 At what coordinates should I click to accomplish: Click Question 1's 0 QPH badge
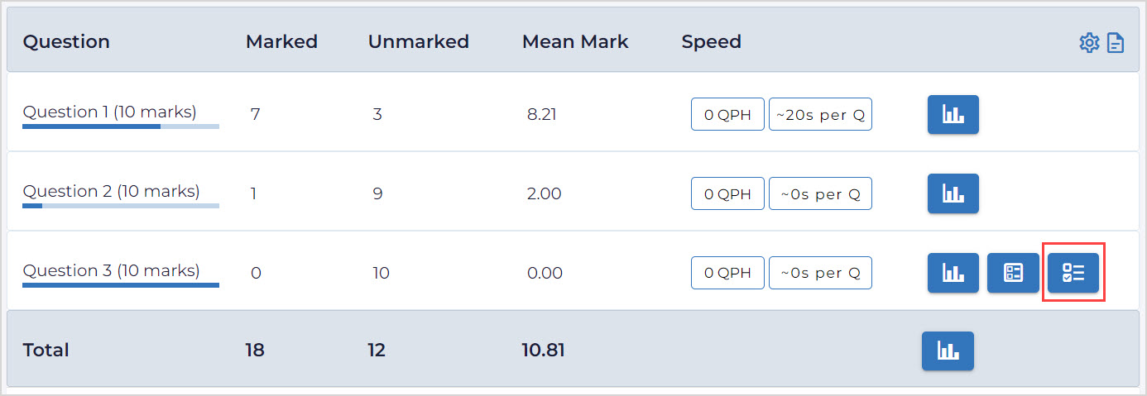tap(727, 115)
